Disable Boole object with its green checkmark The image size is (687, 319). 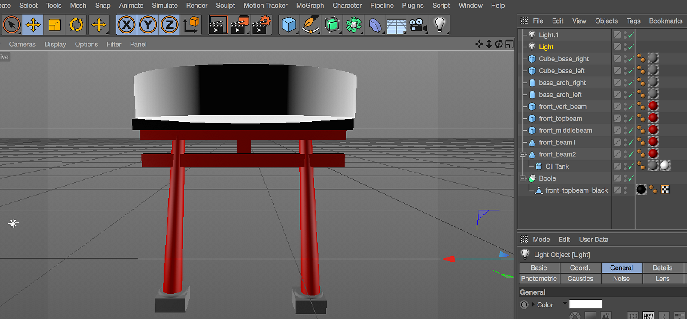click(x=631, y=178)
